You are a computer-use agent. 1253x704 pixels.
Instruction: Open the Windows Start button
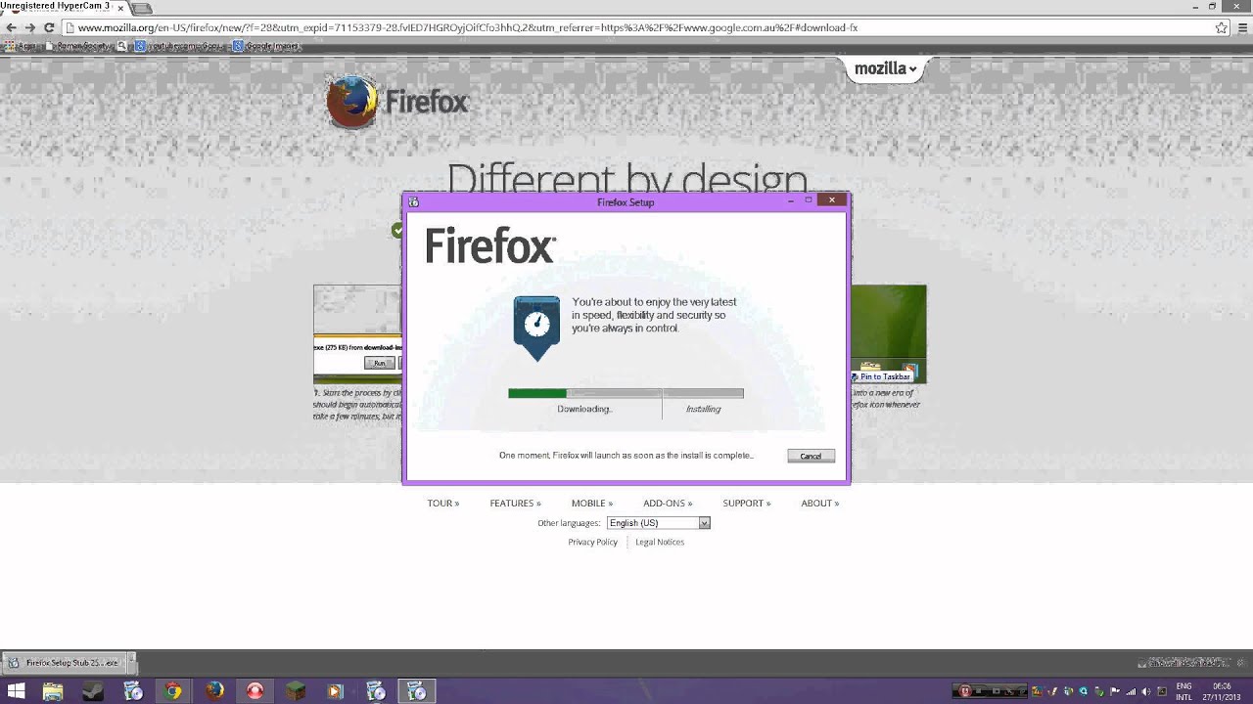point(16,691)
